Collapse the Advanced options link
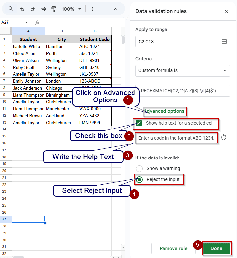This screenshot has height=258, width=237. point(164,111)
